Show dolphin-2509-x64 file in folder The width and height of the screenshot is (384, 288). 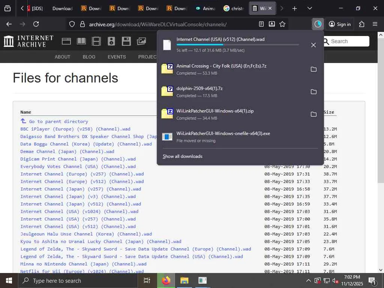click(x=313, y=92)
